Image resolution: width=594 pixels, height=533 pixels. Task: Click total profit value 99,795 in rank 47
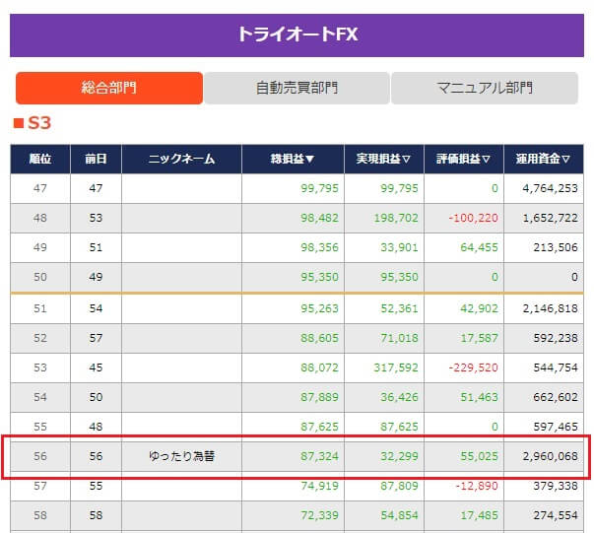319,188
